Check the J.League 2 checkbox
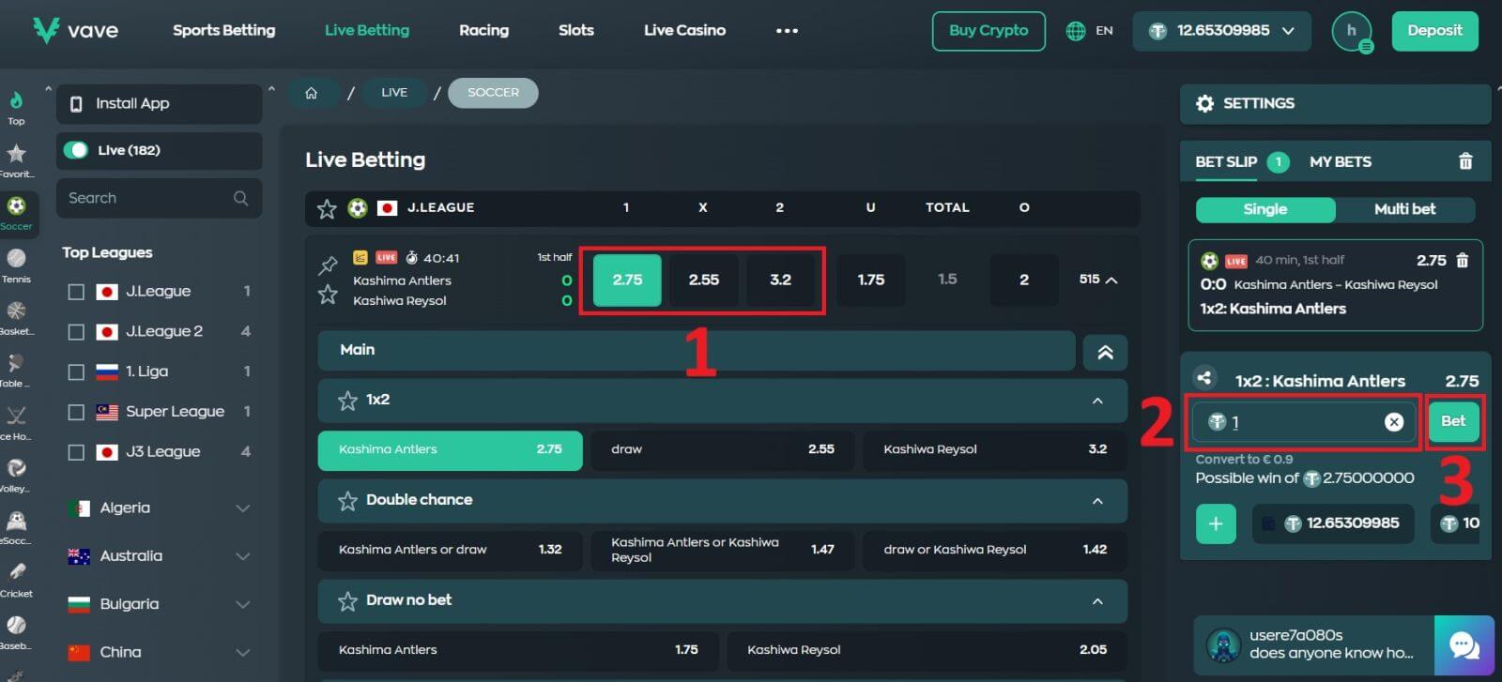 click(x=77, y=332)
